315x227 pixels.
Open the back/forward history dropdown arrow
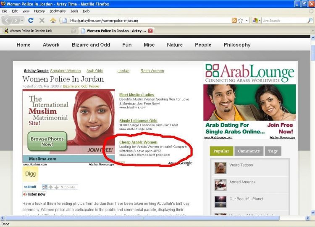22,21
